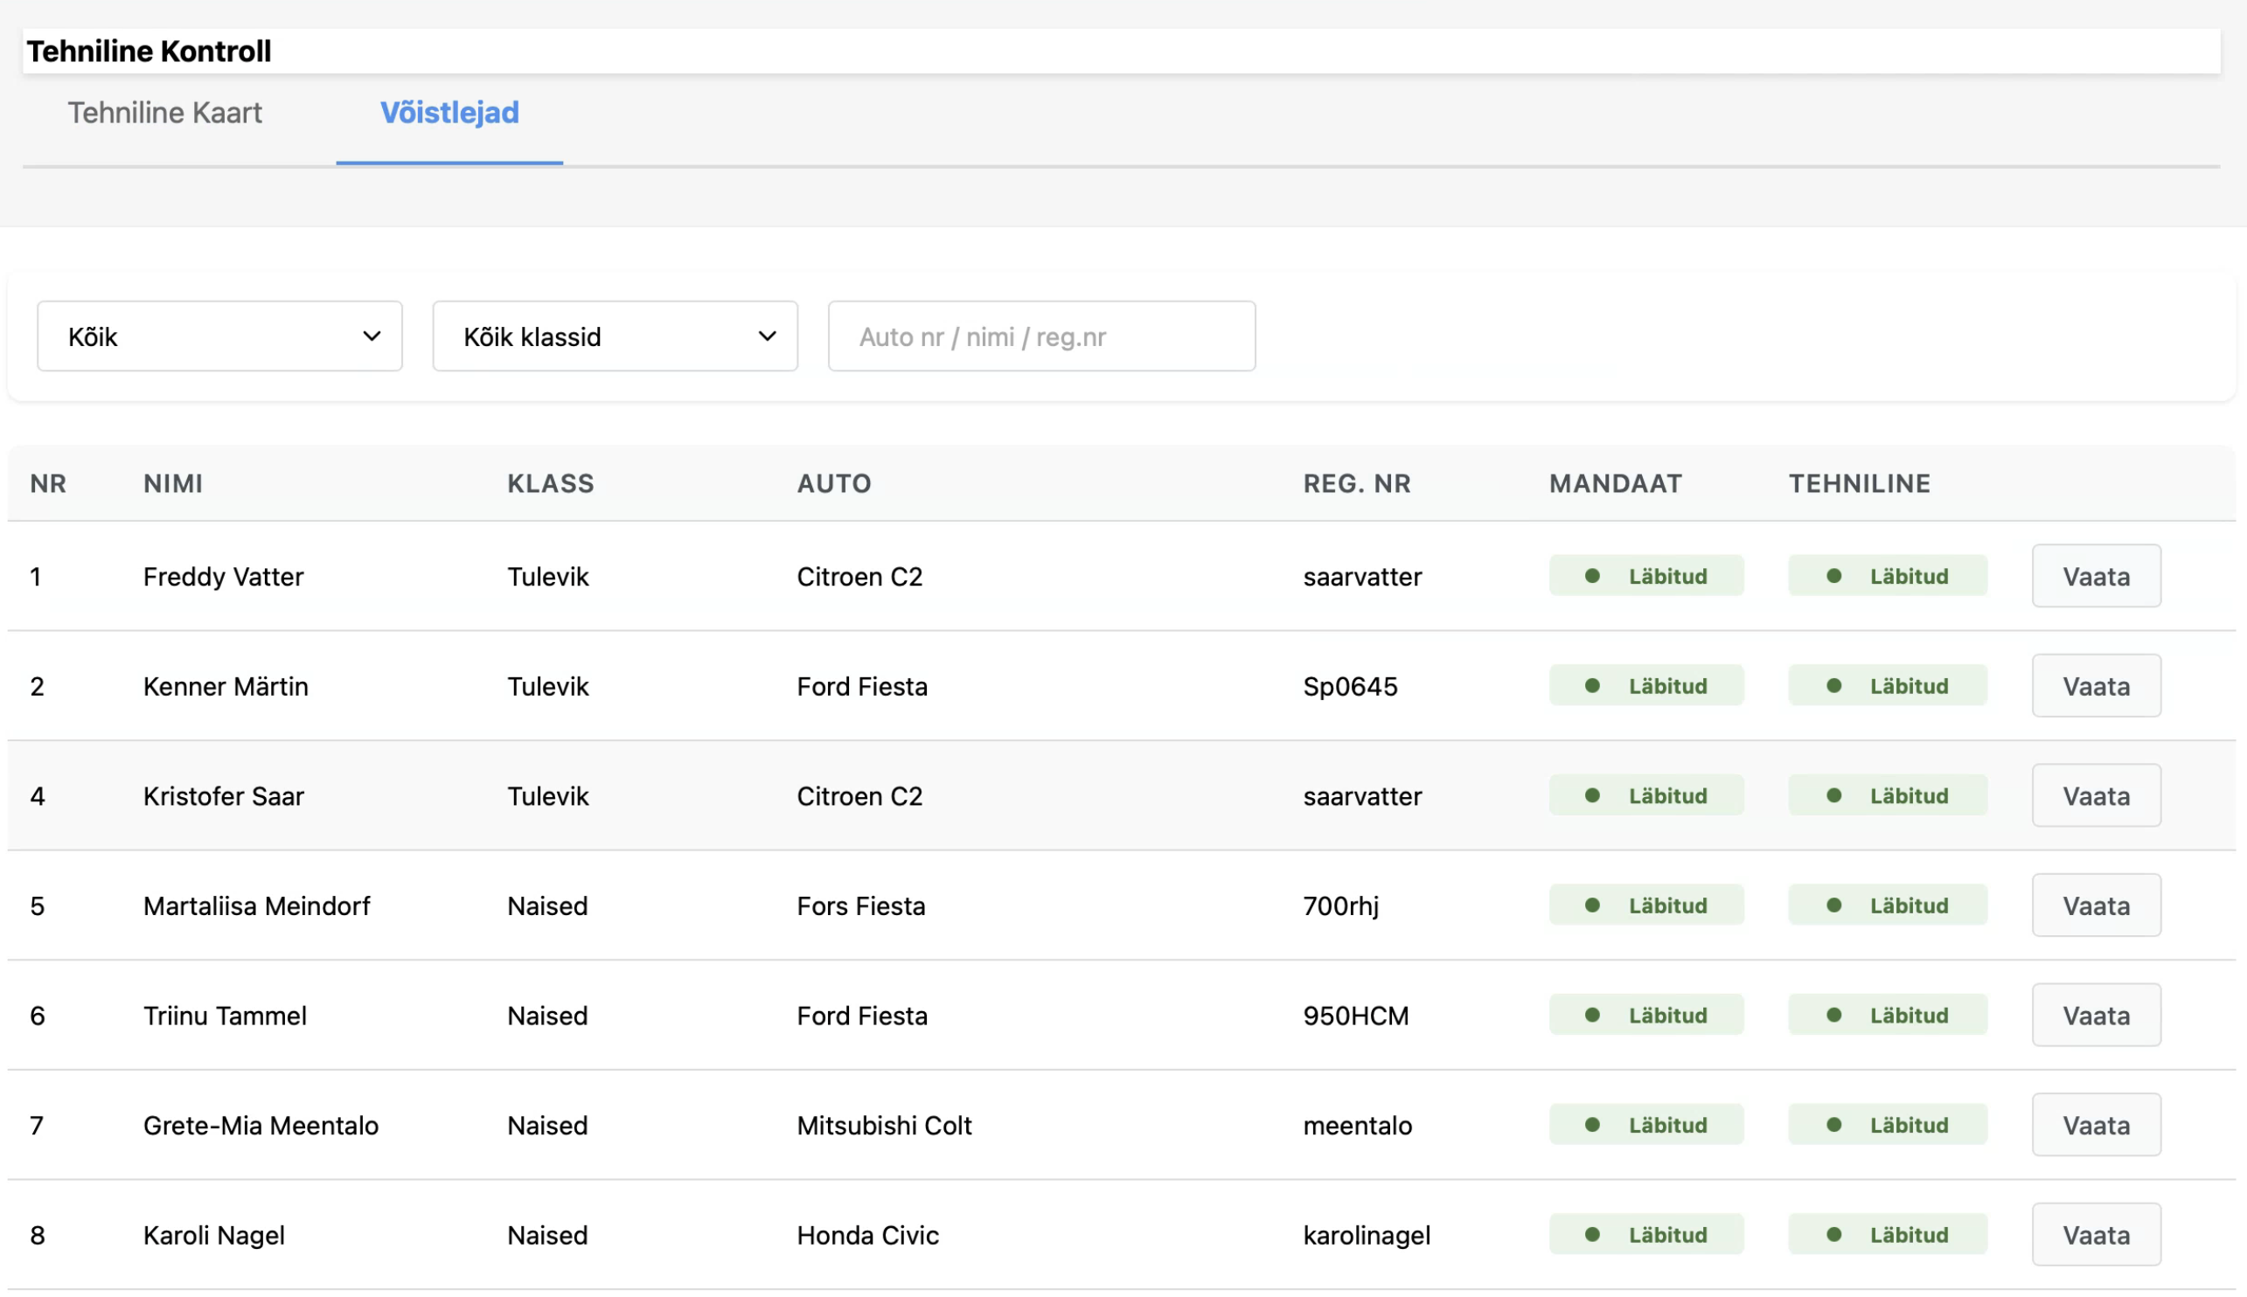Viewport: 2247px width, 1297px height.
Task: Click Karoli Nagel's Tehniline Läbitud badge
Action: [1887, 1235]
